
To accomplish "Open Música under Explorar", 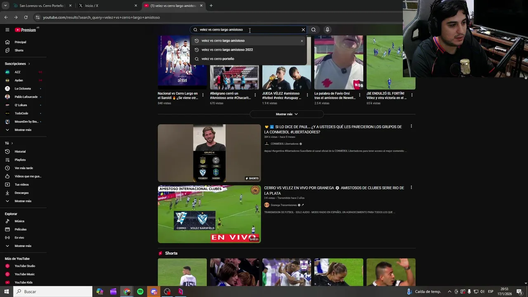I will [19, 221].
